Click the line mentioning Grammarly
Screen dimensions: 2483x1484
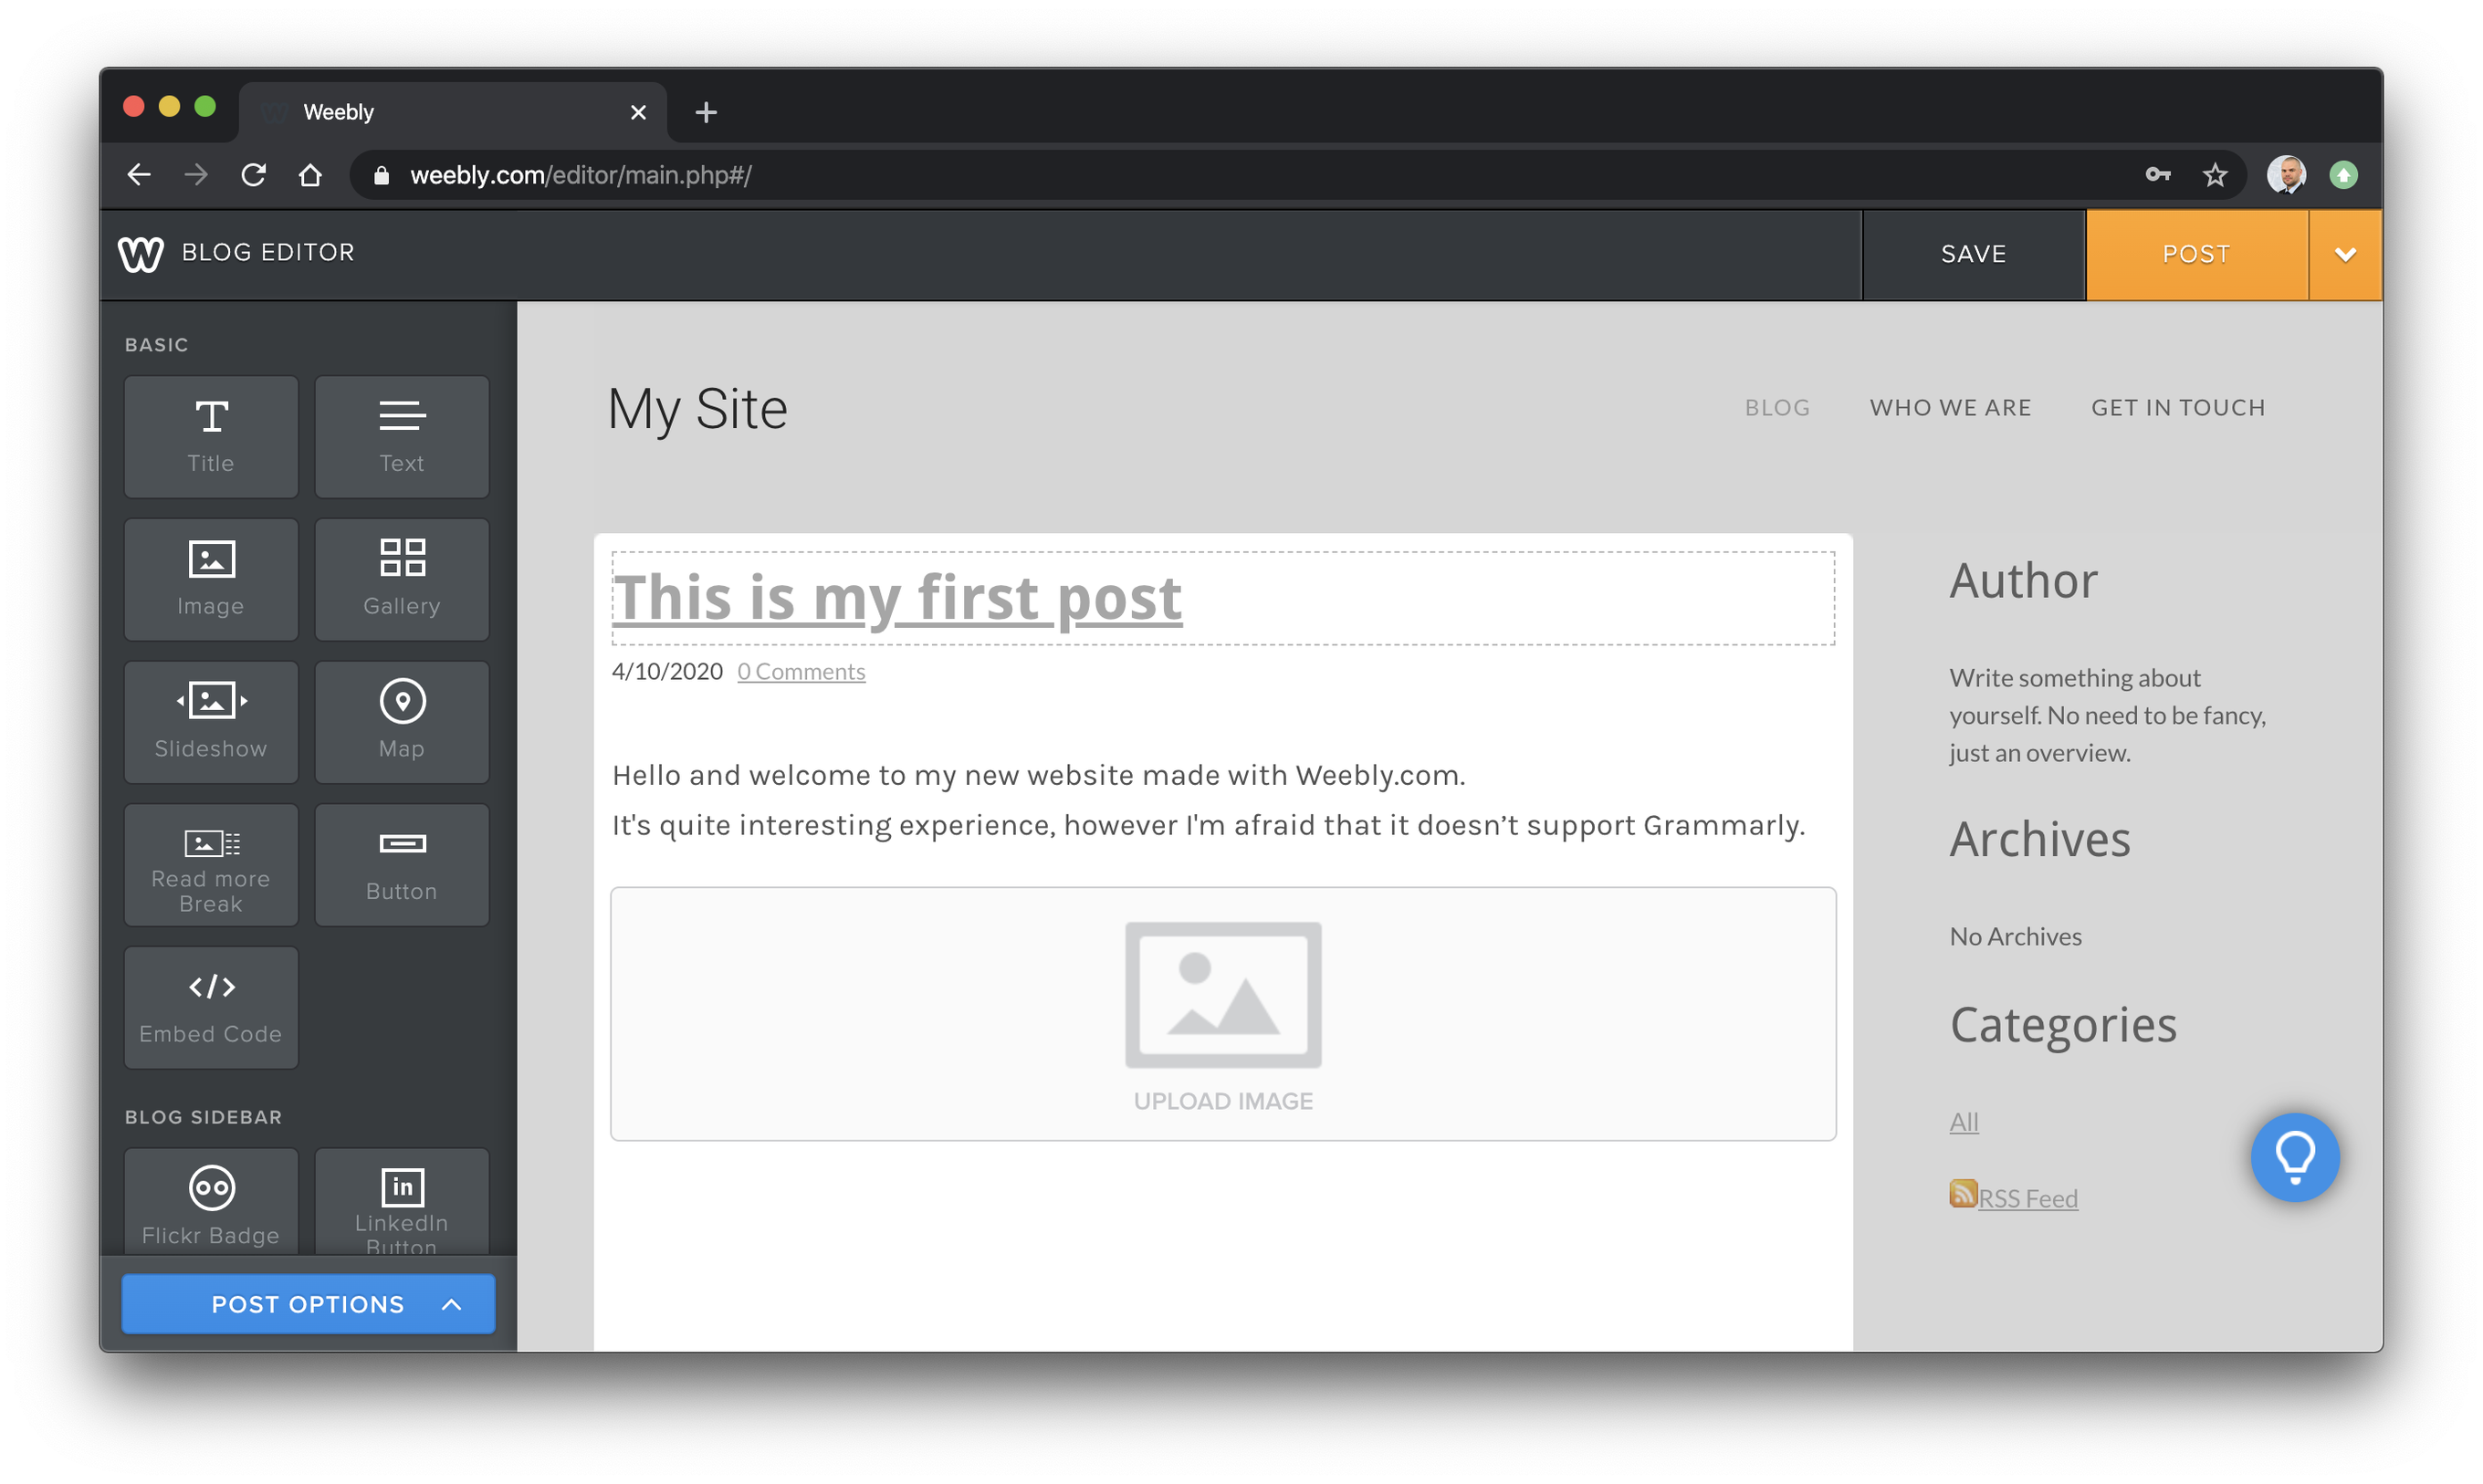tap(1208, 826)
